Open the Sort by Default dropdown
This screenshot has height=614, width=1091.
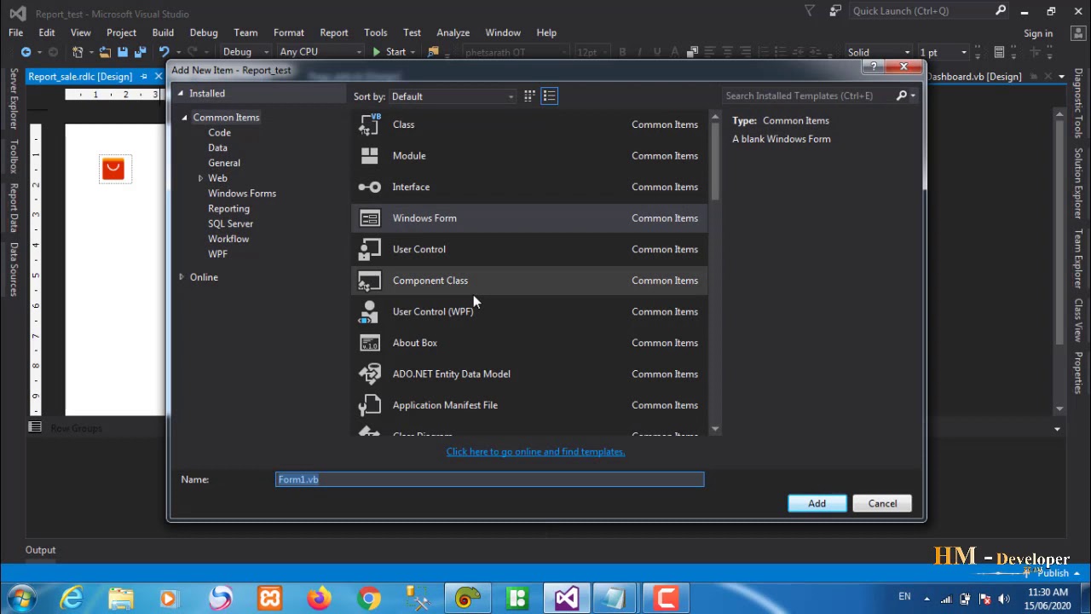(453, 96)
